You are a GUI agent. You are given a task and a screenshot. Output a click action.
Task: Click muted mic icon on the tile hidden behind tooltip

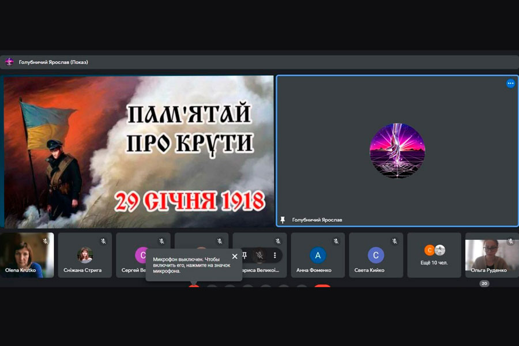point(220,242)
